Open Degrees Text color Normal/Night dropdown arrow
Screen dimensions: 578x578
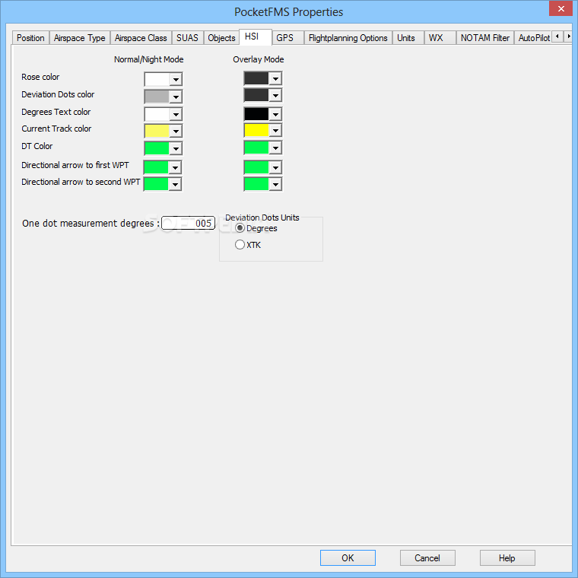tap(176, 114)
